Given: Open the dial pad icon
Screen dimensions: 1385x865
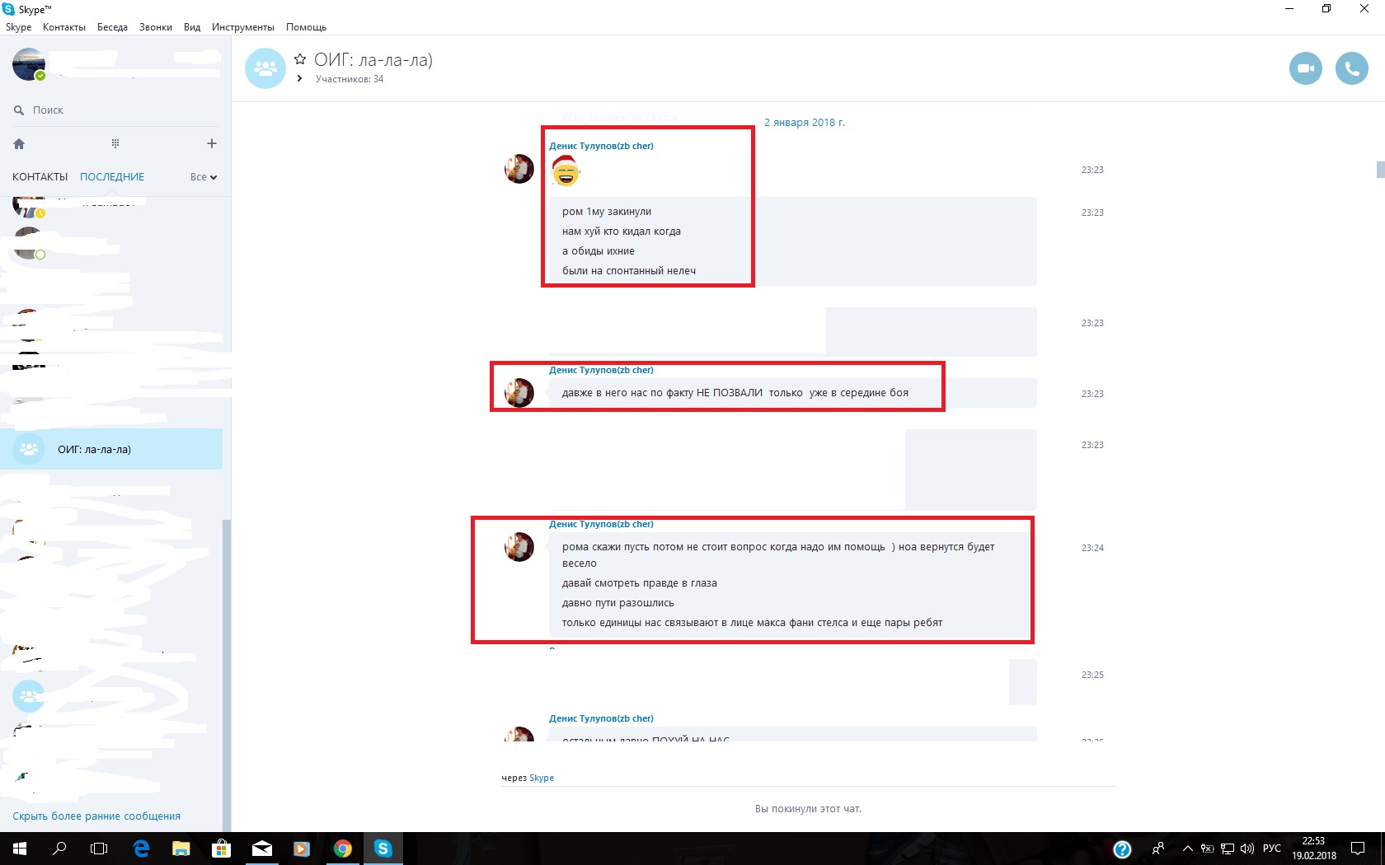Looking at the screenshot, I should [115, 143].
